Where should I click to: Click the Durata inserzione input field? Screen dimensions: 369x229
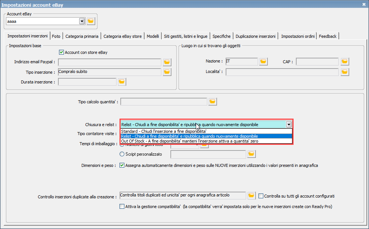point(87,82)
